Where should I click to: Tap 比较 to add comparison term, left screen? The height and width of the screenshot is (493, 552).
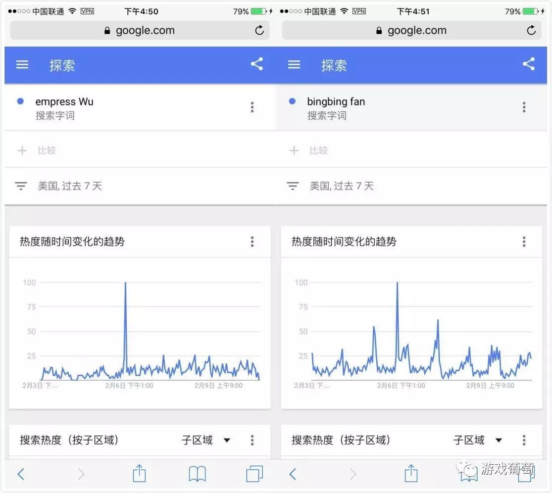[47, 150]
